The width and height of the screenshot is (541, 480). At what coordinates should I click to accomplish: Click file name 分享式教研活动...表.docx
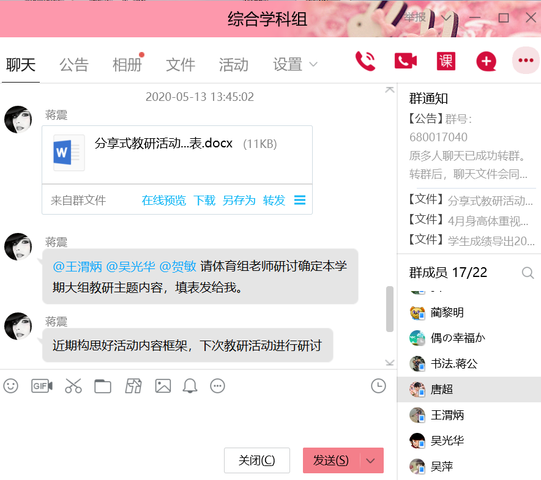pos(163,144)
